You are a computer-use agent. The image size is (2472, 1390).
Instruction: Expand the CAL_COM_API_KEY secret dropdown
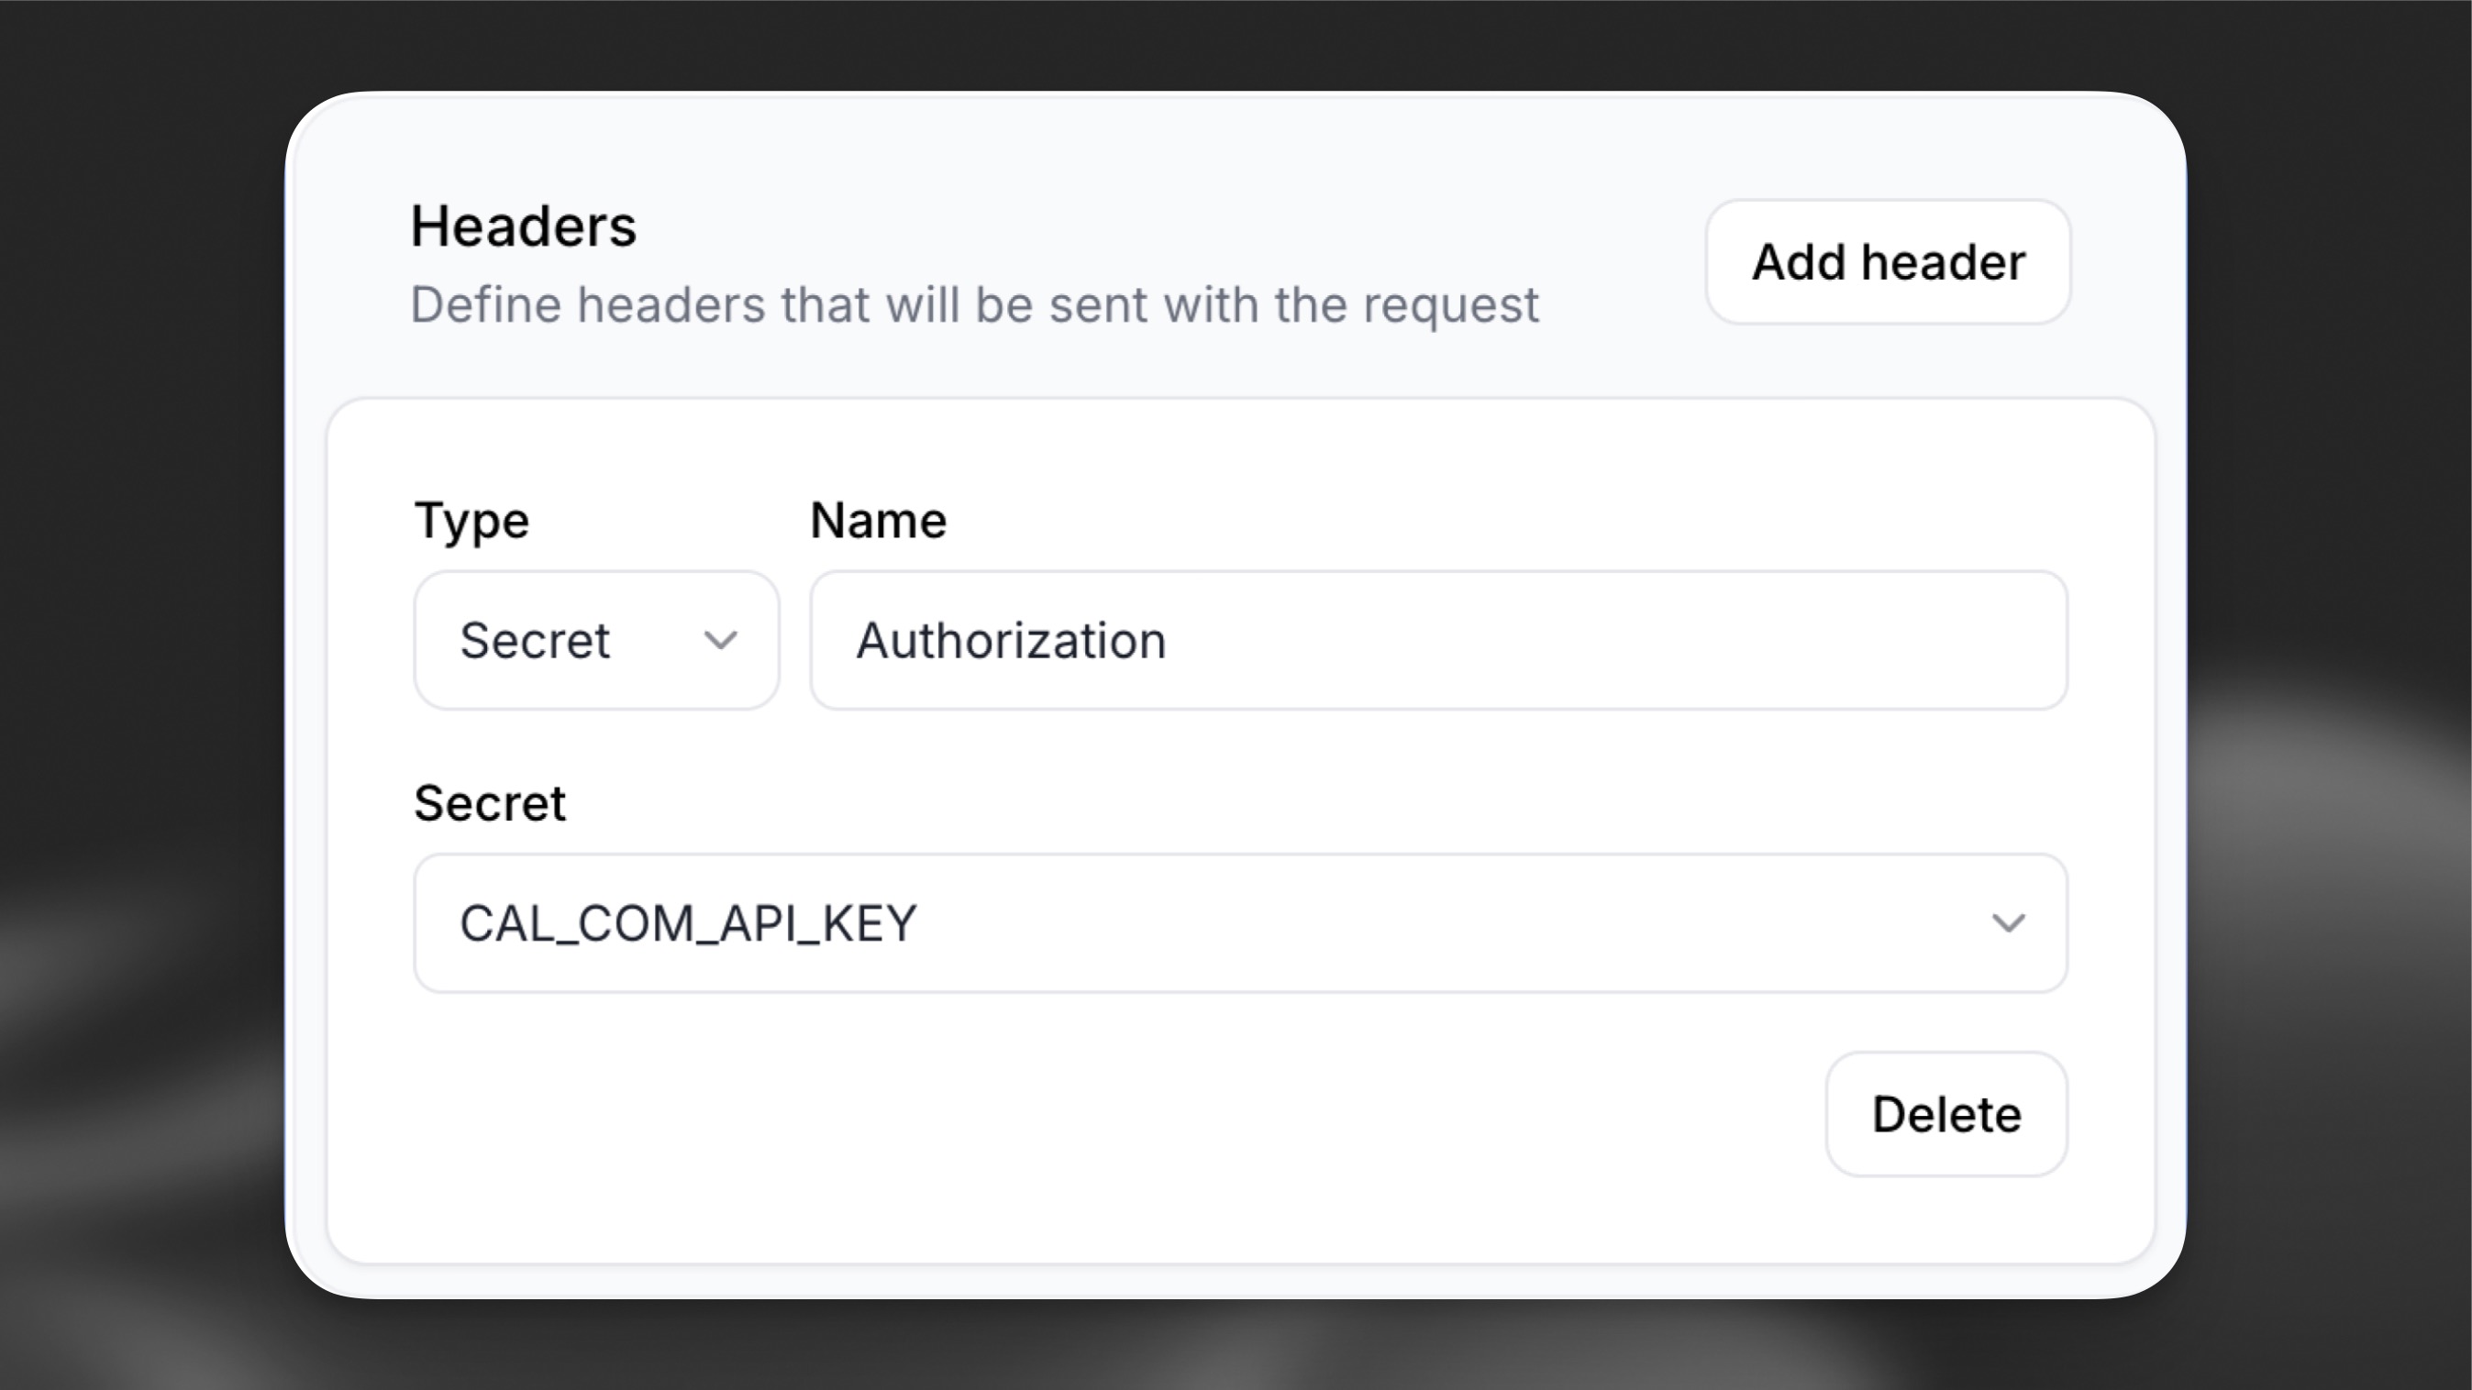[1240, 922]
